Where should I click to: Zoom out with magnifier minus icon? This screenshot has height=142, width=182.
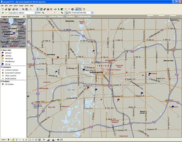pos(43,13)
